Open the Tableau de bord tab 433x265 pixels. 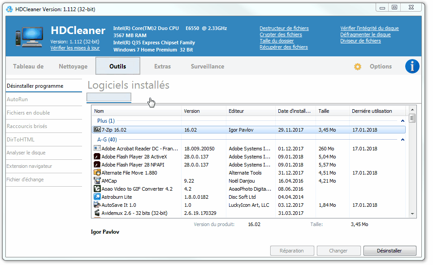tap(28, 66)
